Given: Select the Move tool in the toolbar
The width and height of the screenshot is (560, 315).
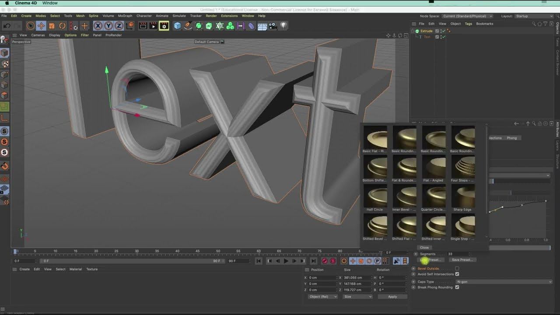Looking at the screenshot, I should [41, 26].
